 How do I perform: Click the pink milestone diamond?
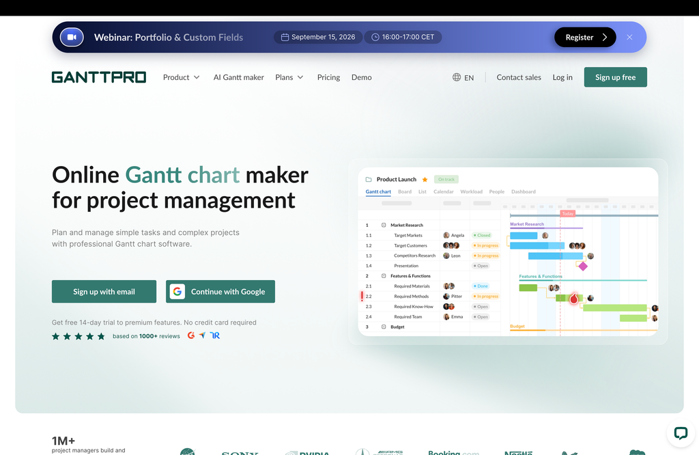[583, 266]
